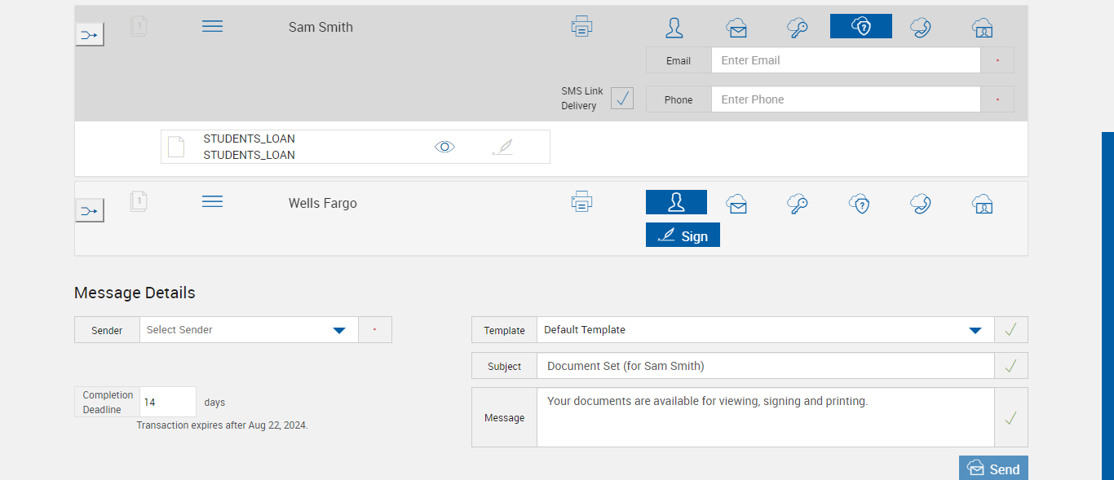Image resolution: width=1114 pixels, height=480 pixels.
Task: Select the cloud phone icon for Sam Smith
Action: (921, 28)
